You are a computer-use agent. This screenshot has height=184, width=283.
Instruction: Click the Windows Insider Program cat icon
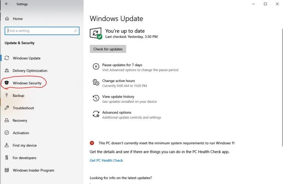7,170
